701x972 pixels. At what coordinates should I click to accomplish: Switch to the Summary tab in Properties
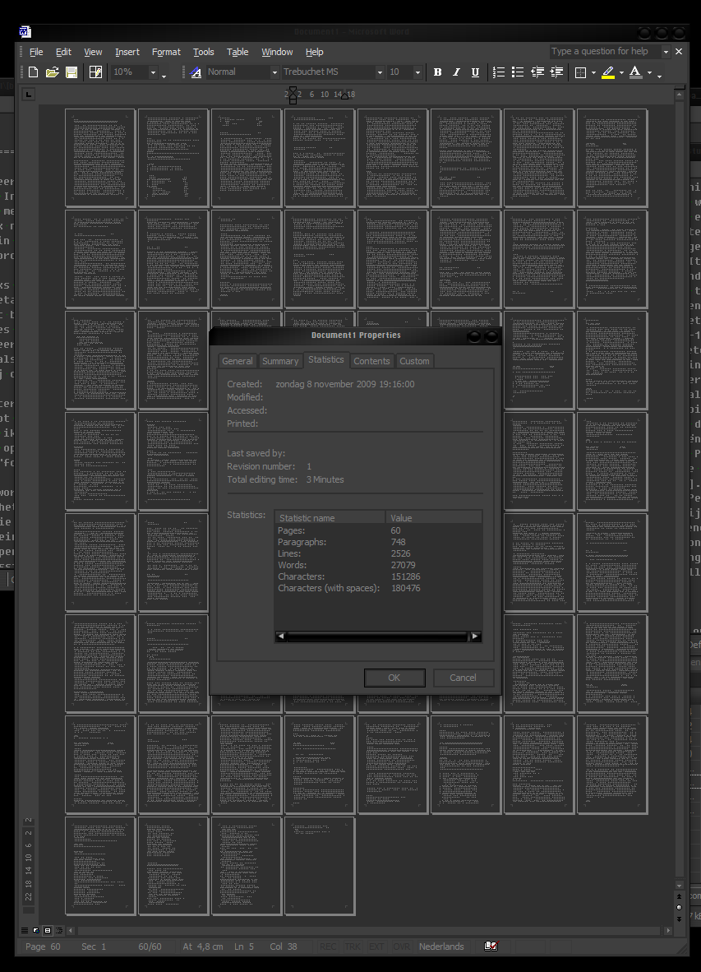coord(280,361)
